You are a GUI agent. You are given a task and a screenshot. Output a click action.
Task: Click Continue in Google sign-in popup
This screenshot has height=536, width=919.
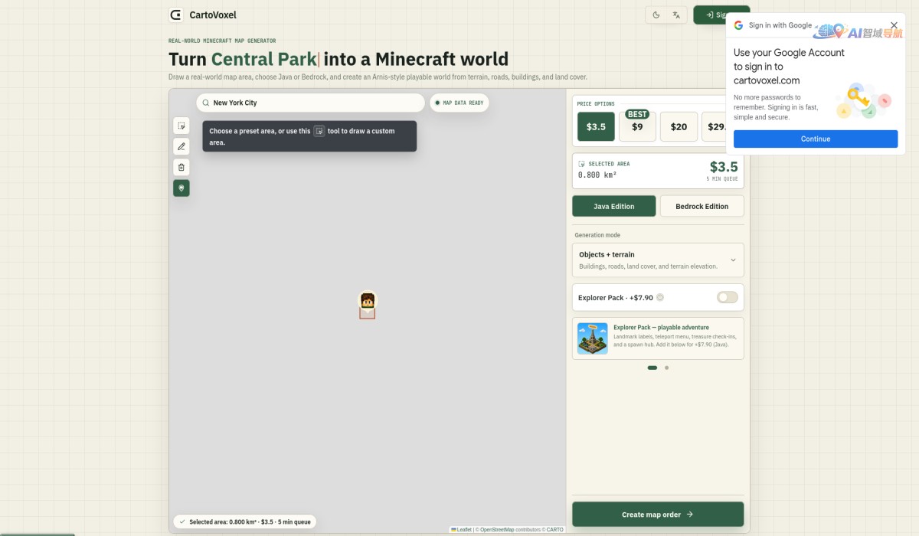tap(816, 139)
